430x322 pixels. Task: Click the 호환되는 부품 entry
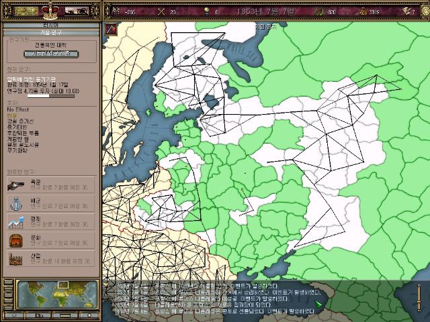(x=23, y=133)
